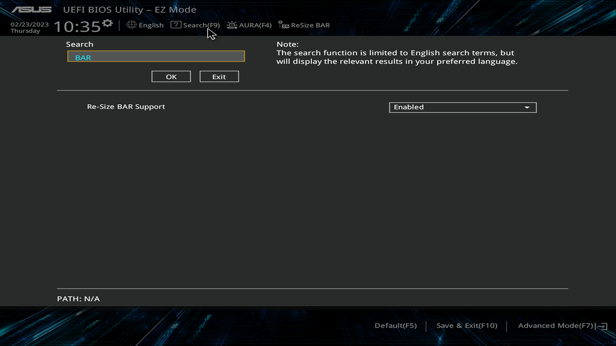Toggle ReSize BAR in top bar

coord(310,25)
